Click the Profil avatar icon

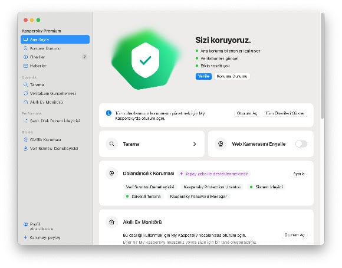pyautogui.click(x=25, y=224)
